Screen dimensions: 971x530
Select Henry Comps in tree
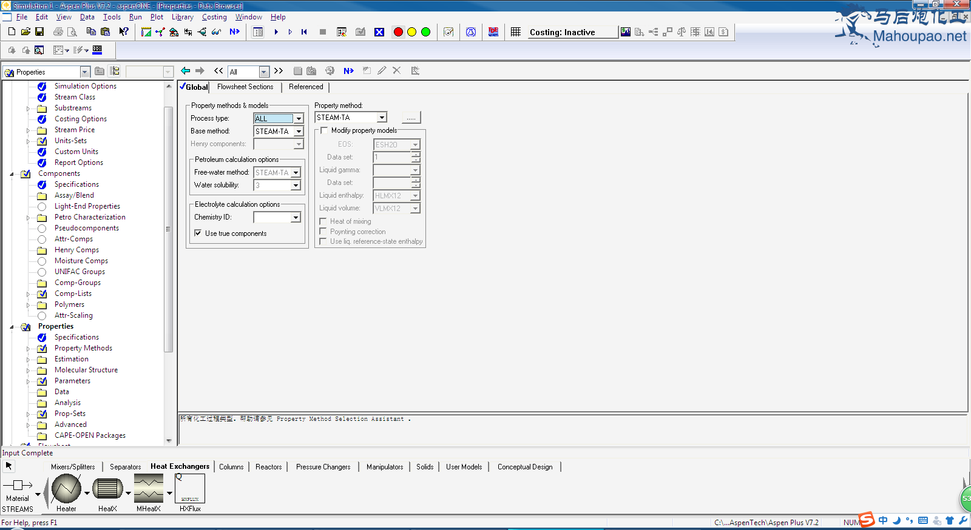click(x=76, y=250)
